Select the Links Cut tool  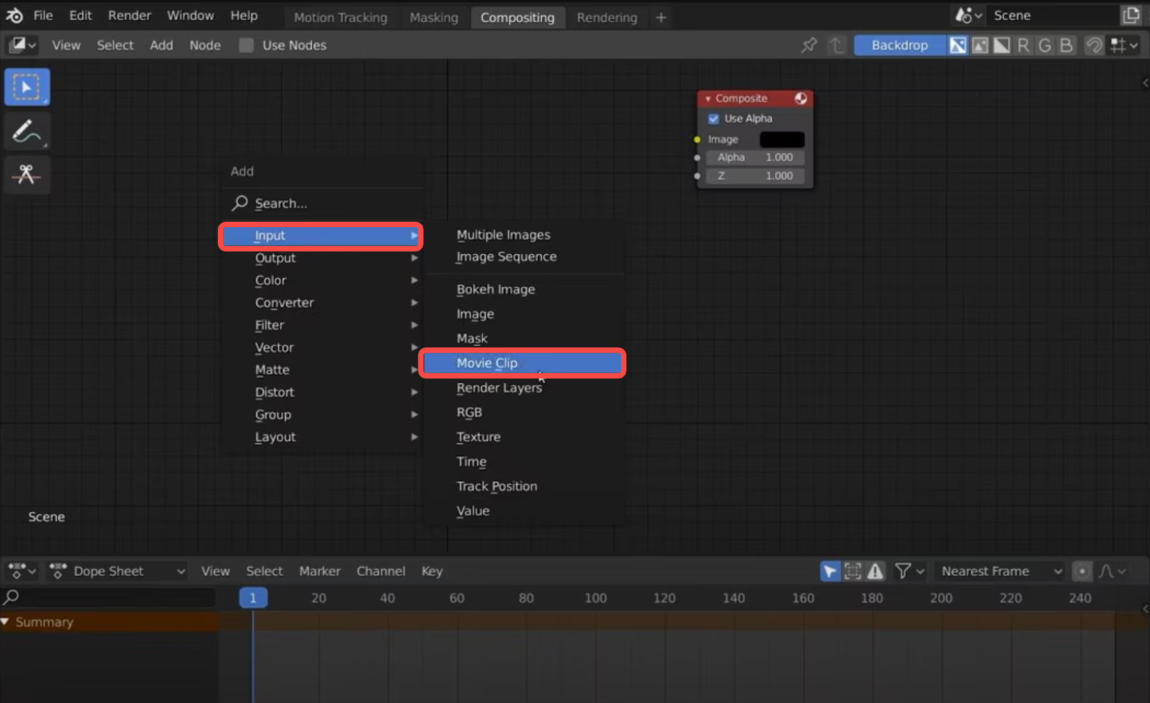[x=27, y=174]
